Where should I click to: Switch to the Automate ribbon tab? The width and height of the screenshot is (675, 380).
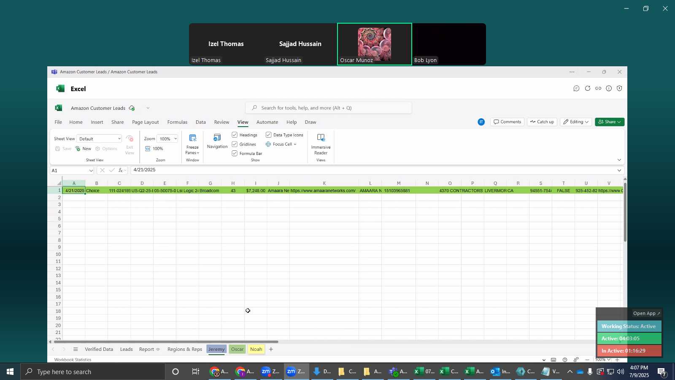point(267,122)
